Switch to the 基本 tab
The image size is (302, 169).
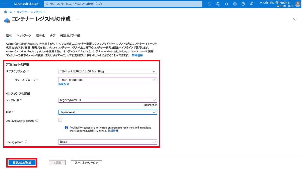coord(9,35)
